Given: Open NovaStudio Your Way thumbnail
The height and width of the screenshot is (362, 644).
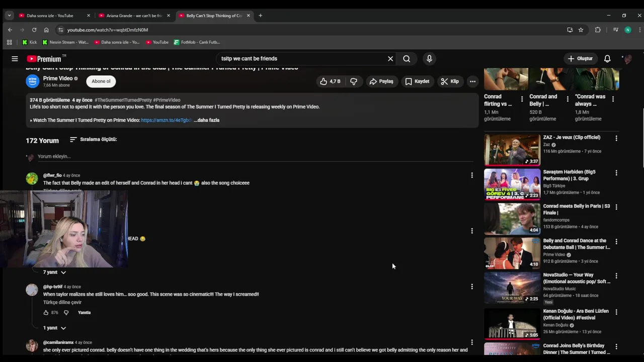Looking at the screenshot, I should 512,287.
